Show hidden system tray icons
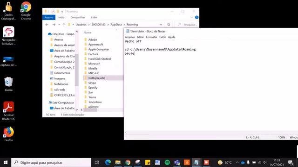298x167 pixels. (x=237, y=162)
